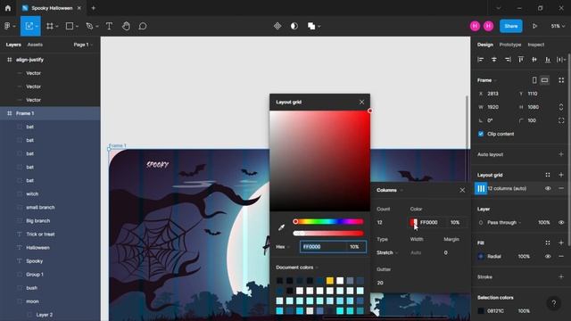
Task: Open the Frame preset dropdown
Action: tap(487, 80)
